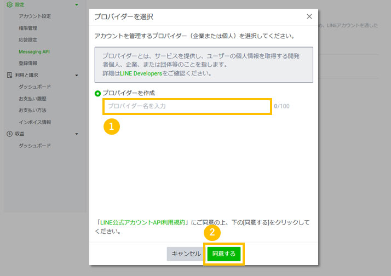Viewport: 391px width, 276px height.
Task: Open the LINE公式アカウントAPI利用規約 link
Action: (x=142, y=223)
